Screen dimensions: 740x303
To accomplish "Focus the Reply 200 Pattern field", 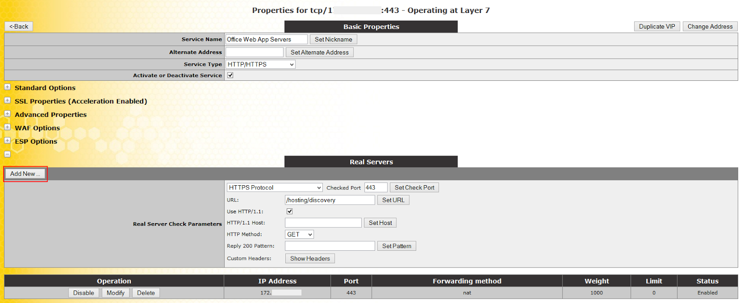I will 330,246.
